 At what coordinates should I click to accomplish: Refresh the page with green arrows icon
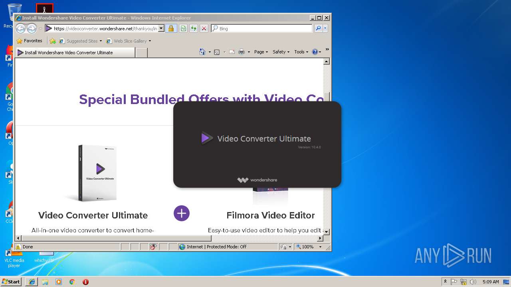coord(194,28)
